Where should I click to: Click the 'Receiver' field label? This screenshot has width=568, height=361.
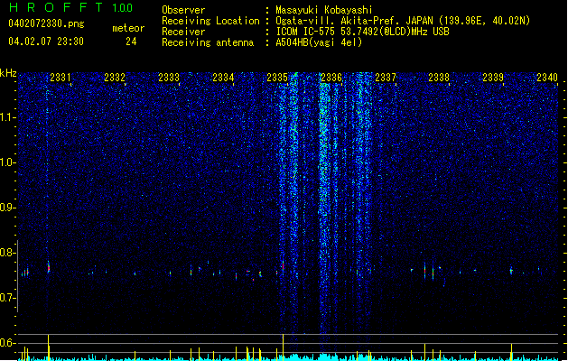click(183, 32)
